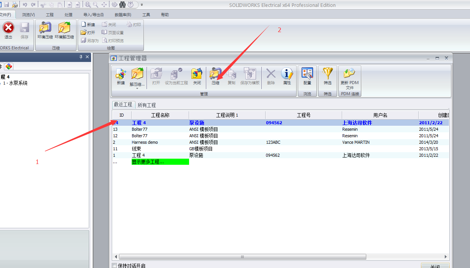Open the quick access toolbar customize arrow

point(142,5)
